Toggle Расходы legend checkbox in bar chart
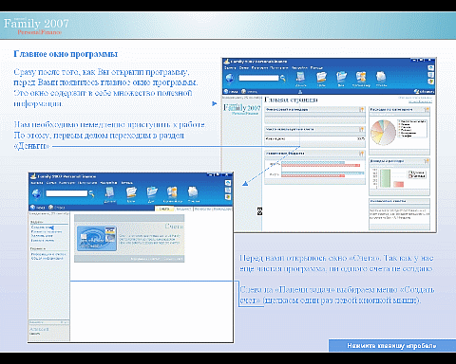456x364 pixels. click(x=410, y=176)
